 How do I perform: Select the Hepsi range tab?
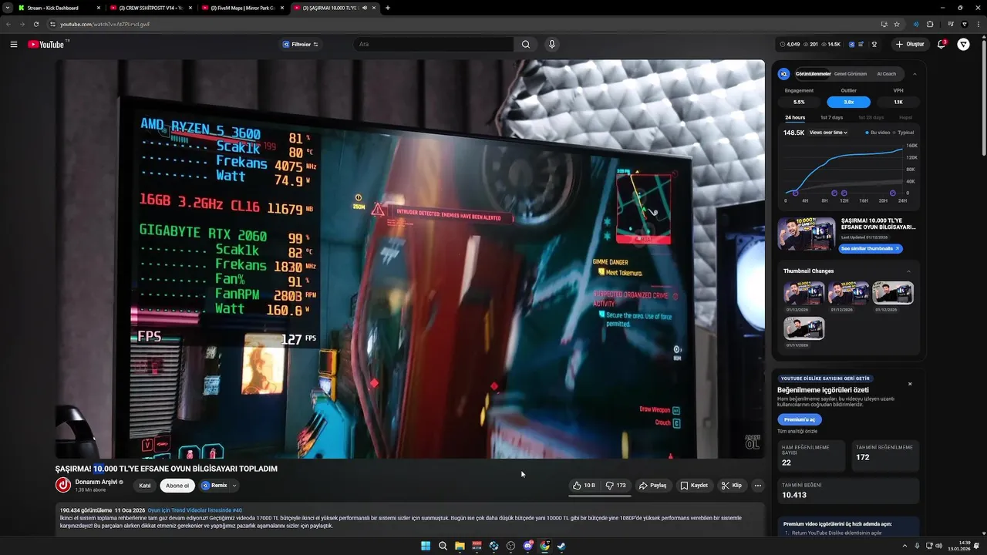(x=905, y=118)
